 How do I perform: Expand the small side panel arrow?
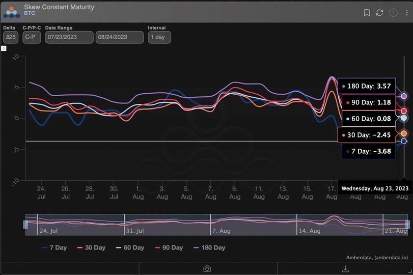pyautogui.click(x=4, y=48)
